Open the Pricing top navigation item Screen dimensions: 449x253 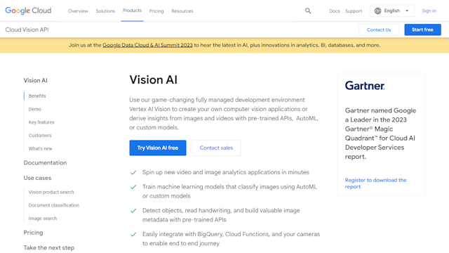[x=156, y=11]
